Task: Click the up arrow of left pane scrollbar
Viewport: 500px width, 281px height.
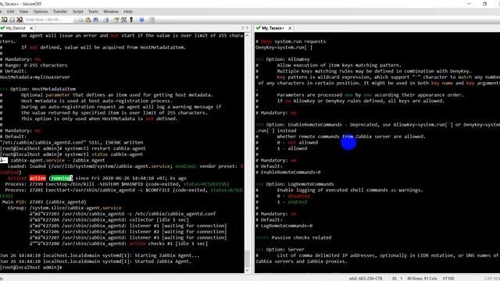Action: (x=248, y=35)
